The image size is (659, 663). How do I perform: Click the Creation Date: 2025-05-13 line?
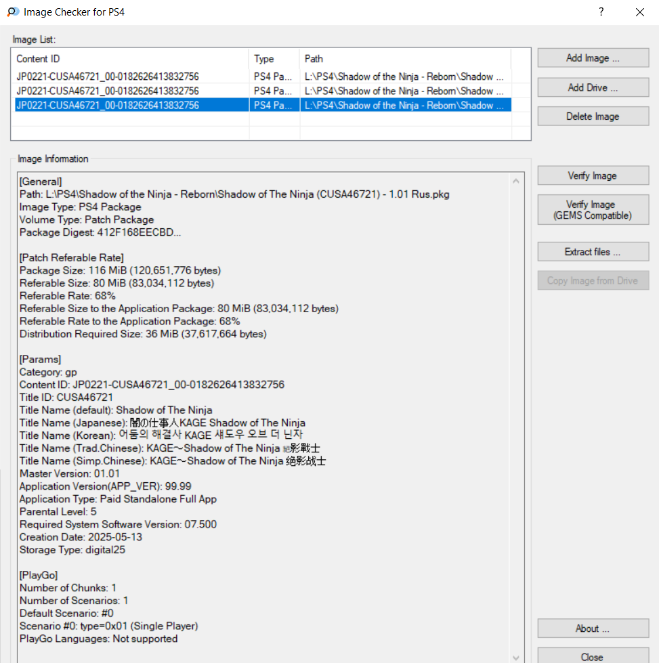coord(81,537)
